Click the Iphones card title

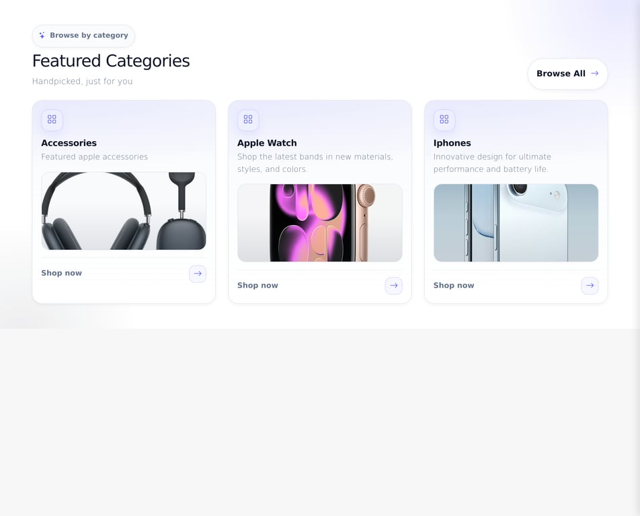452,142
